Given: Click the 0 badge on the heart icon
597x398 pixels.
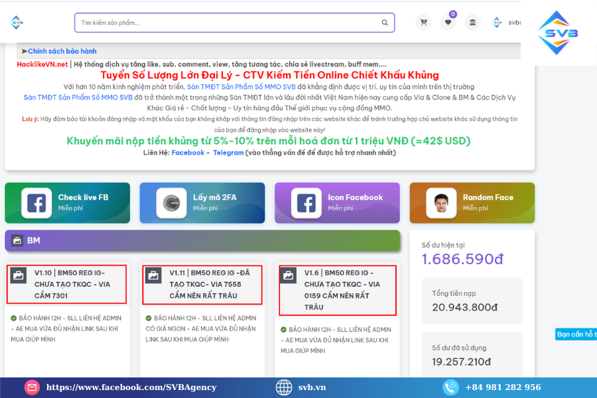Looking at the screenshot, I should [452, 14].
